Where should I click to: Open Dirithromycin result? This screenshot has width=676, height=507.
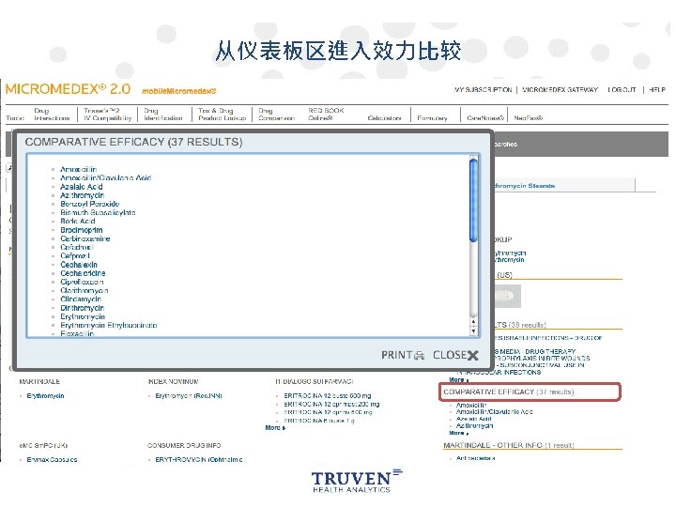click(x=83, y=308)
